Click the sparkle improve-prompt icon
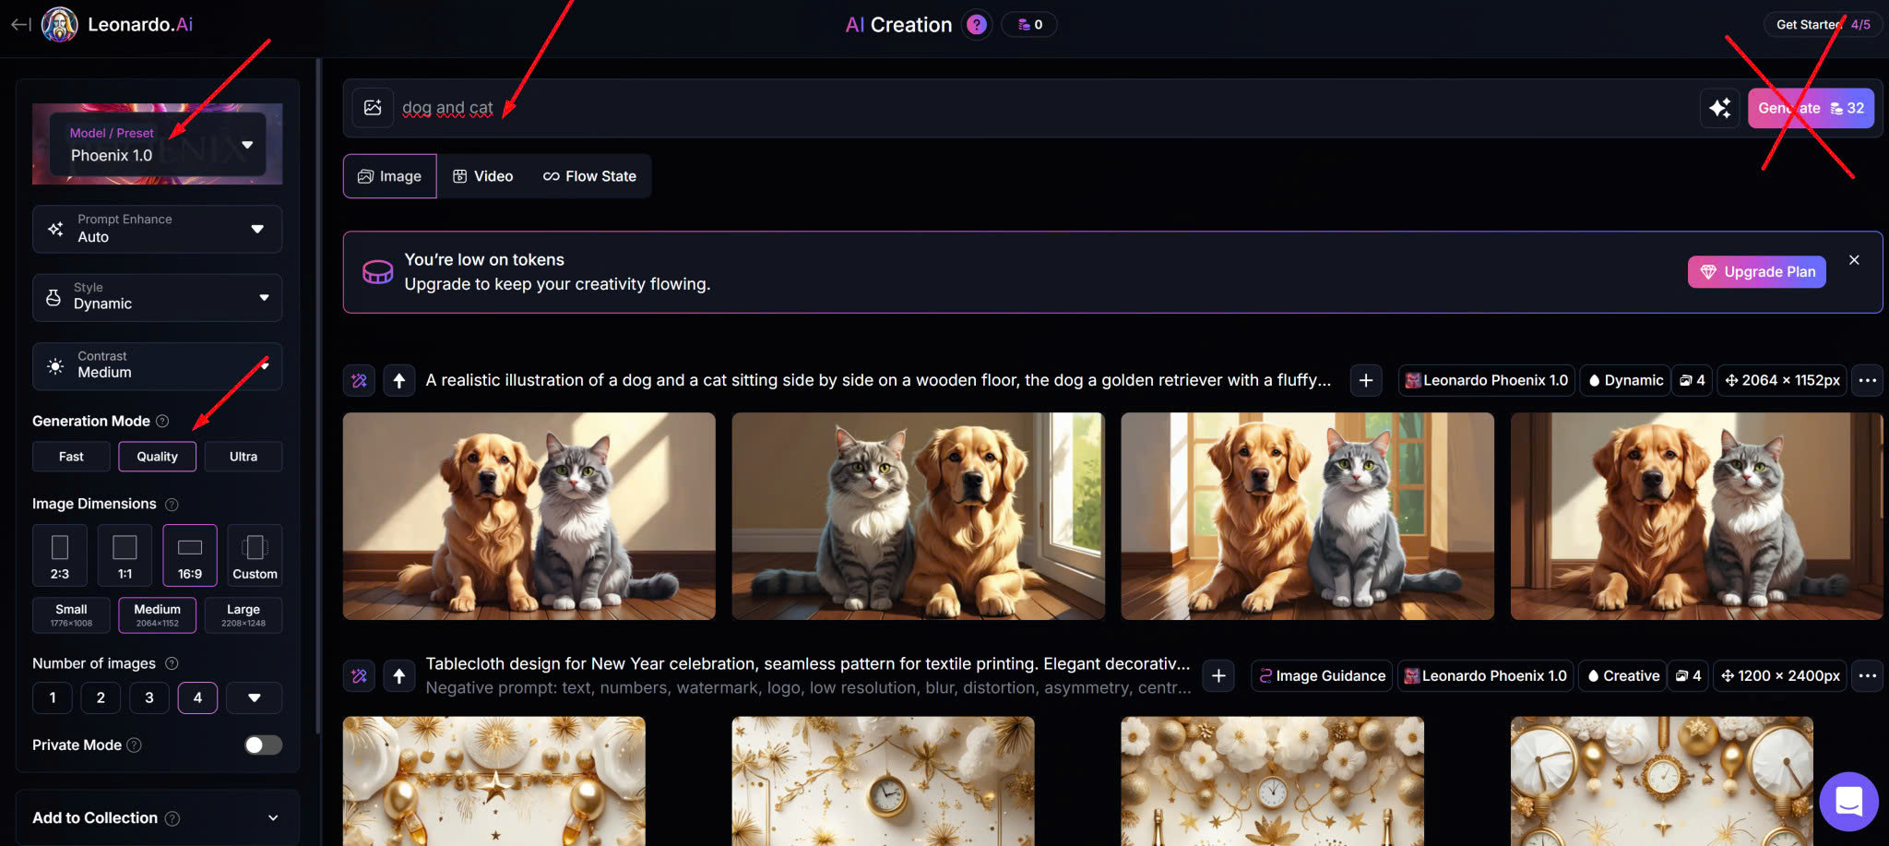This screenshot has height=846, width=1889. [x=1719, y=108]
